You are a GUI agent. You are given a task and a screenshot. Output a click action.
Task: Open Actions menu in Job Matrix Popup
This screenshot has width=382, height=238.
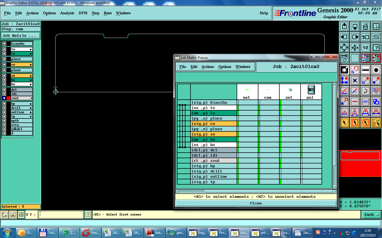208,67
